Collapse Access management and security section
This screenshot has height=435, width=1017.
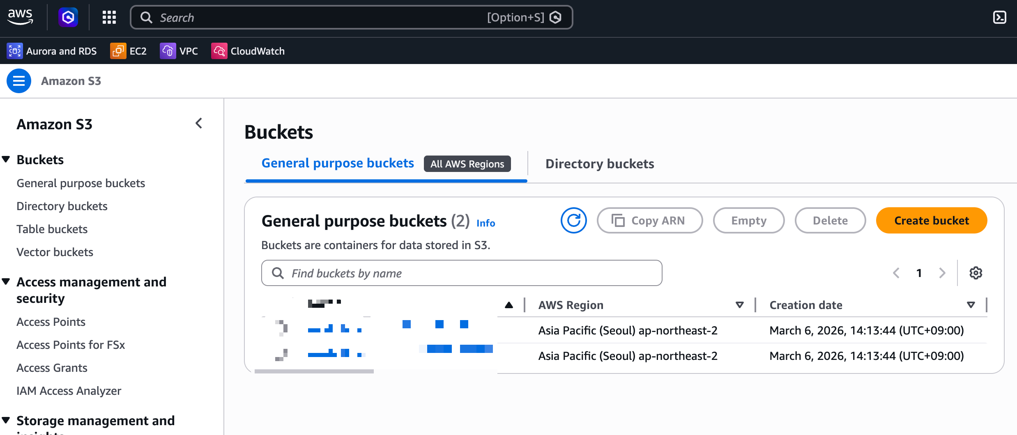click(6, 282)
